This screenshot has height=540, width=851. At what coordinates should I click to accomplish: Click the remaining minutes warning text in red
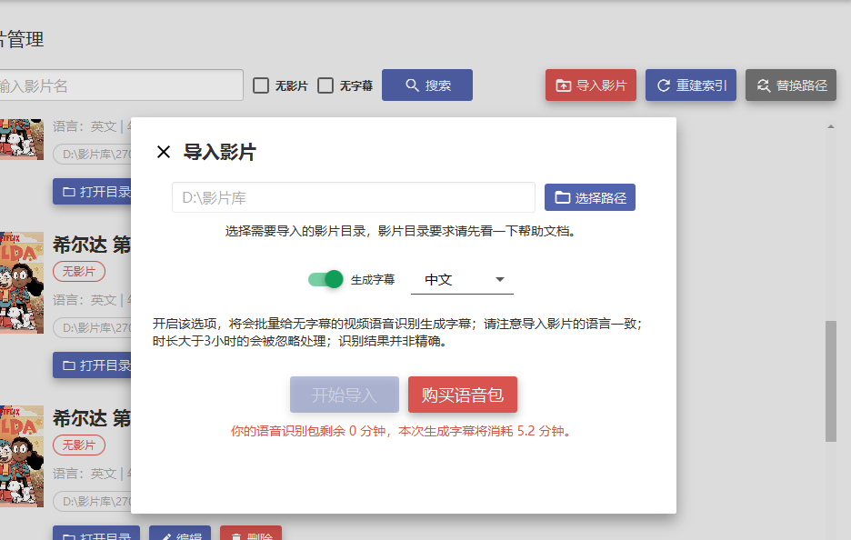coord(402,432)
